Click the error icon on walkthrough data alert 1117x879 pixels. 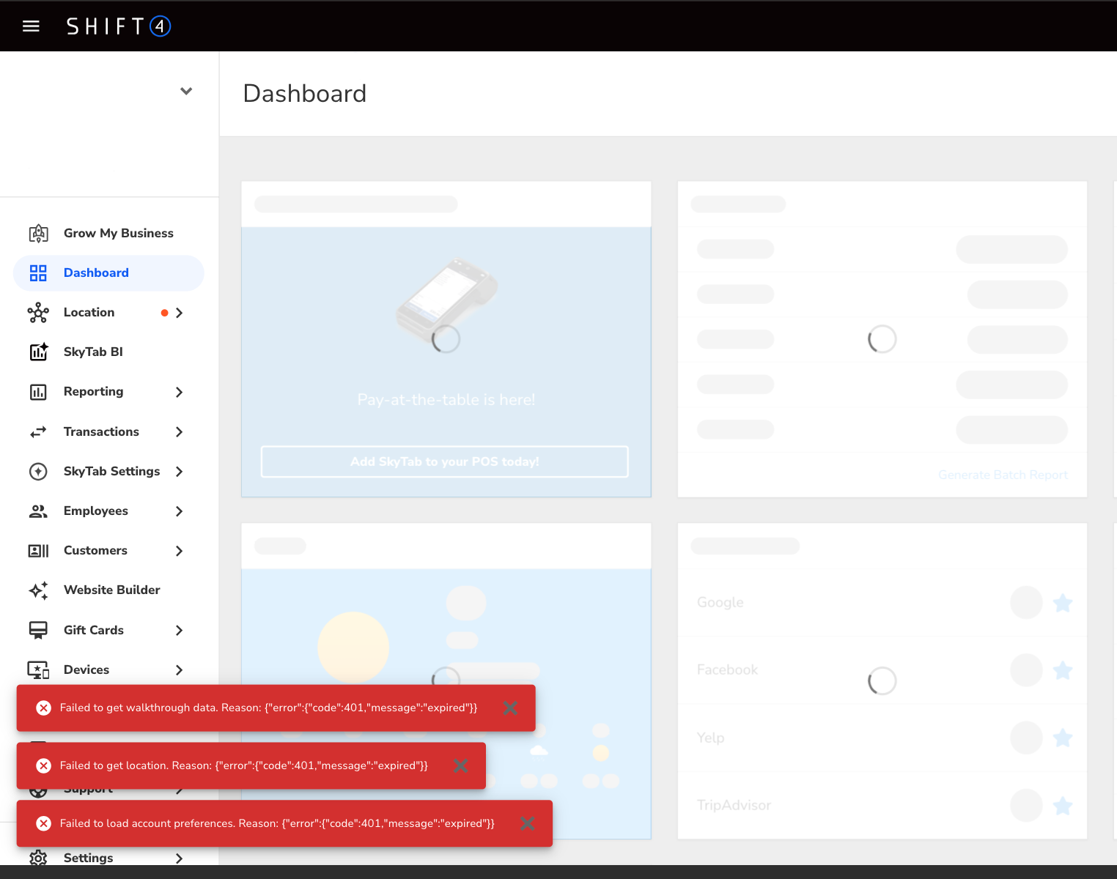[44, 708]
